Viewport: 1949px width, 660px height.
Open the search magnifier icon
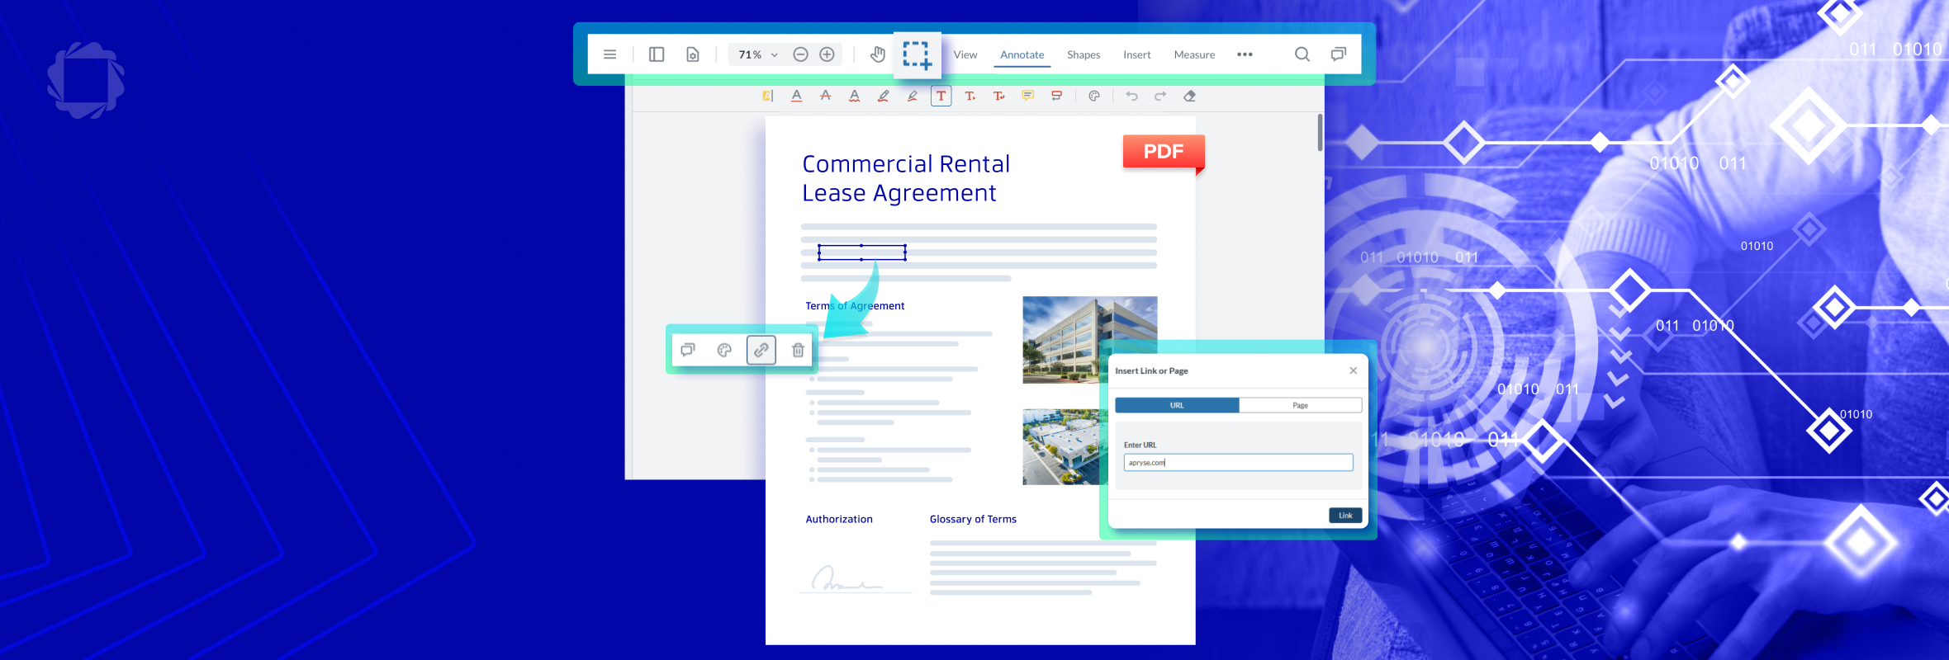point(1302,54)
